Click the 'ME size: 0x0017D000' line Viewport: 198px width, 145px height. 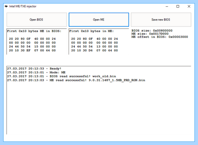[150, 34]
